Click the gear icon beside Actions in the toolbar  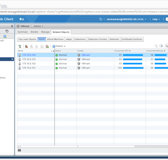pyautogui.click(x=54, y=46)
